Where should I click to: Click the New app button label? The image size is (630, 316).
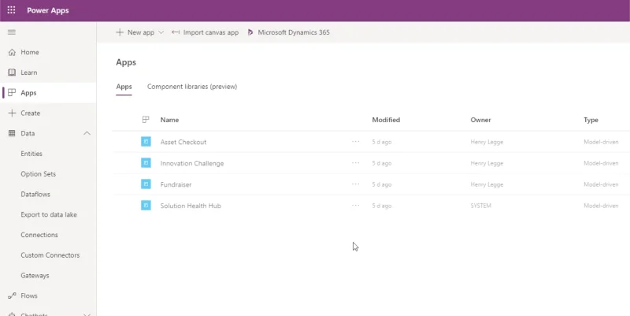pyautogui.click(x=141, y=32)
